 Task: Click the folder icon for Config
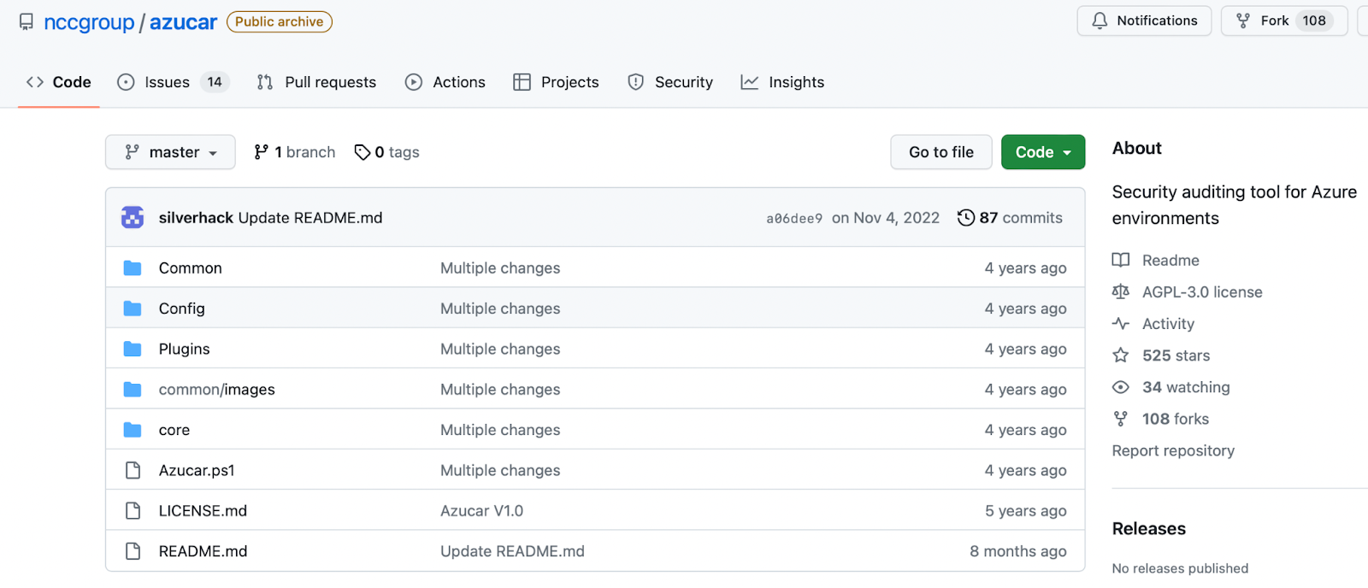pos(133,309)
